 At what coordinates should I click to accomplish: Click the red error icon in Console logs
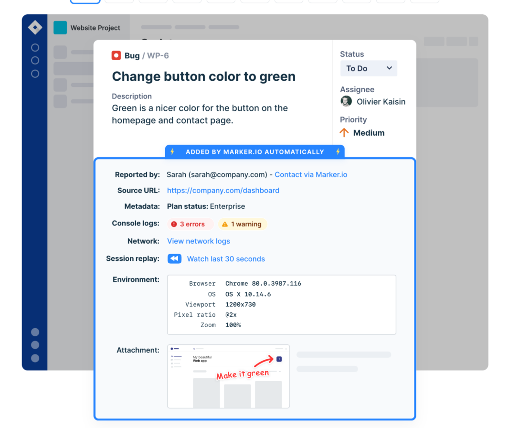(174, 224)
